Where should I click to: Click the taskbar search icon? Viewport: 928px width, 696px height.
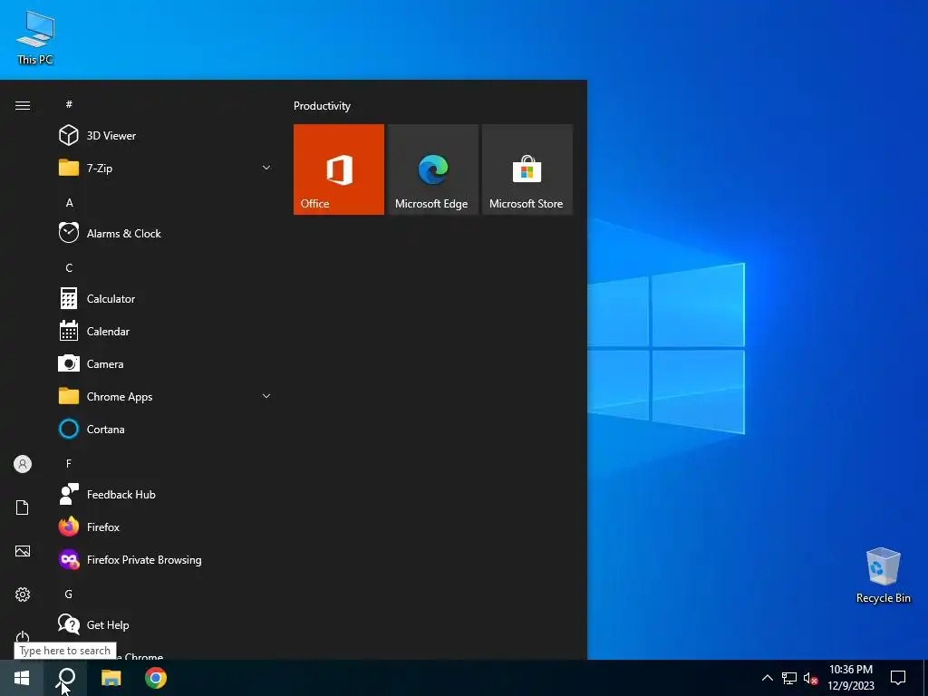pos(65,678)
